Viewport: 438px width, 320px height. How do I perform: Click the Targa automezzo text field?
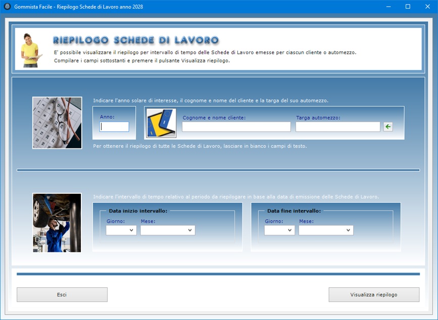point(337,127)
